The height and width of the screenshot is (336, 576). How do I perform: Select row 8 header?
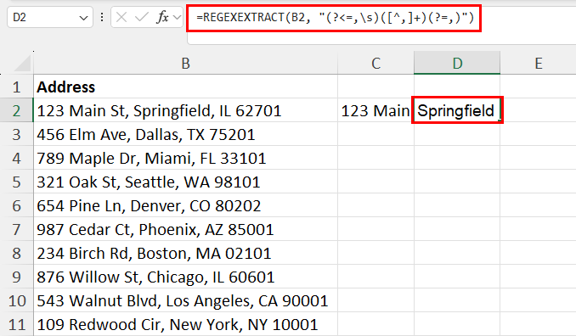coord(16,254)
